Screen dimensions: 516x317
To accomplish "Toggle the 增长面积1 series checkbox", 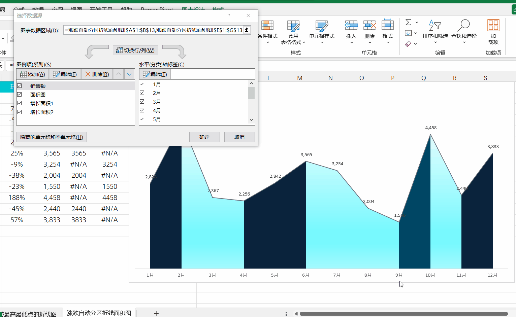I will point(20,103).
